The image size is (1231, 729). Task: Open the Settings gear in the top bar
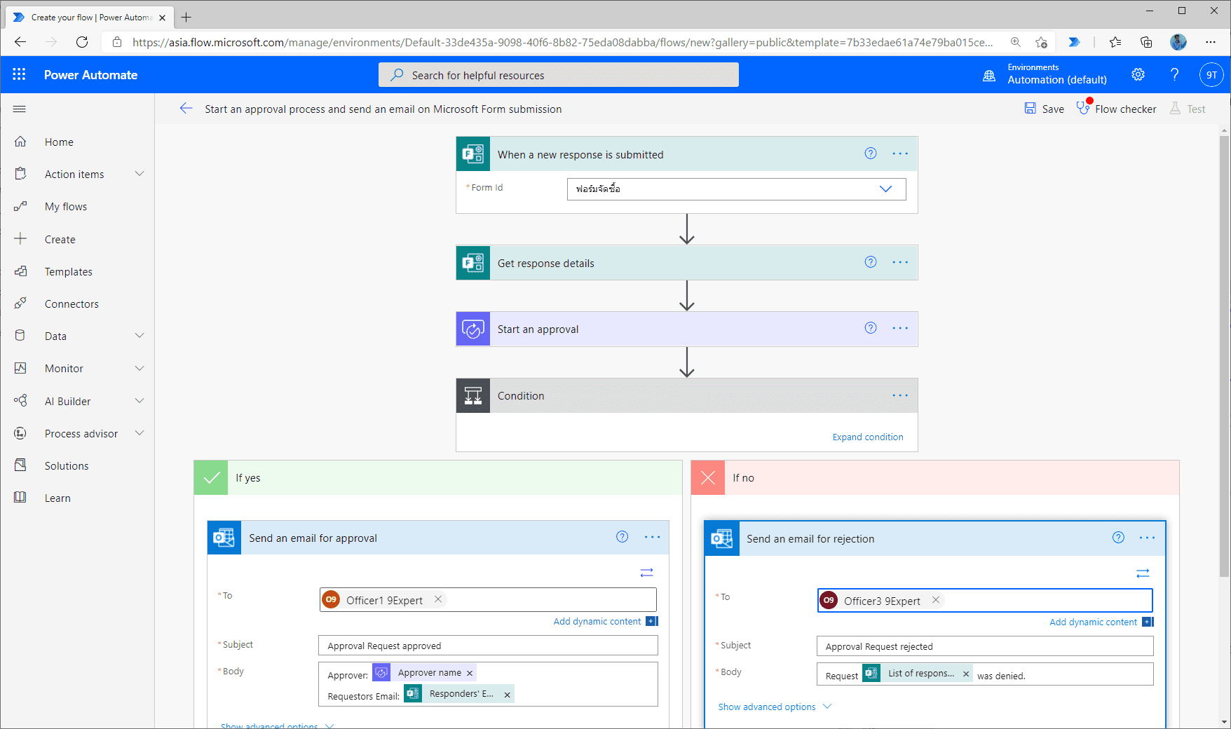(1138, 74)
